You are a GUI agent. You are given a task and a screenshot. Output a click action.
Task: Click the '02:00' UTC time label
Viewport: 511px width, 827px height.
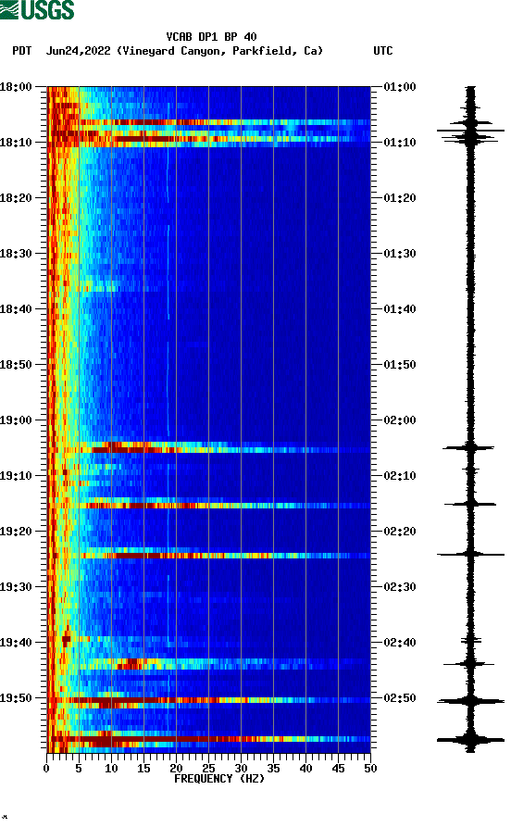coord(400,420)
